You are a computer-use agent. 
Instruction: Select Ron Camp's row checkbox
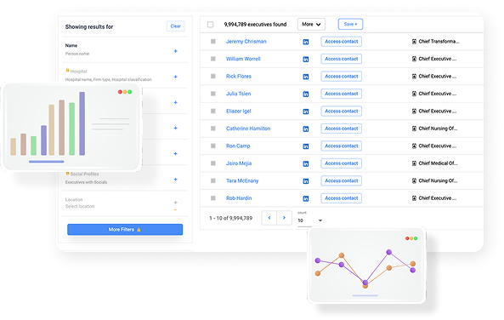212,146
